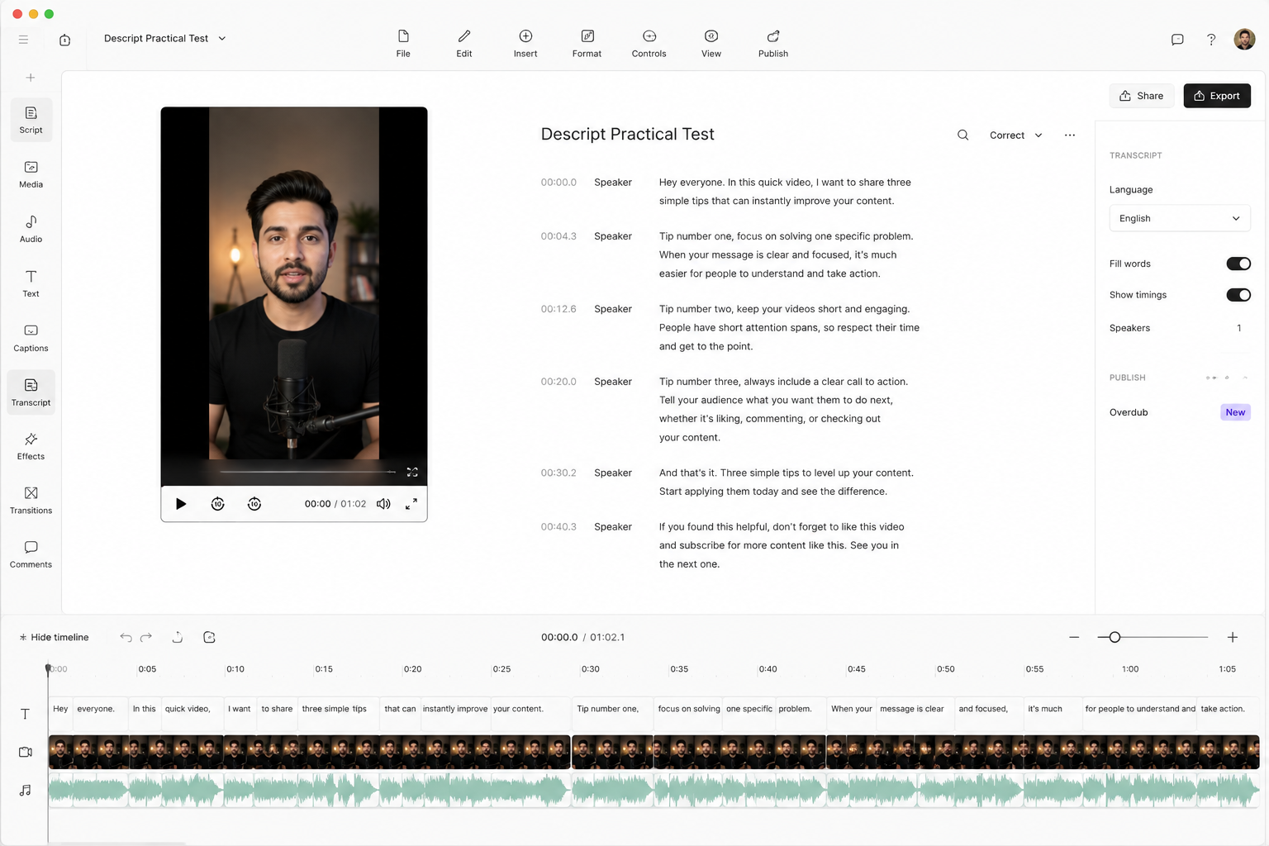Viewport: 1269px width, 846px height.
Task: Click the timeline zoom slider handle
Action: 1115,637
